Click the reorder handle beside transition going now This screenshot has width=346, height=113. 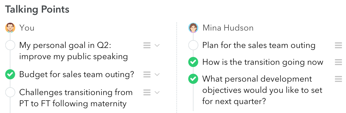pos(338,62)
